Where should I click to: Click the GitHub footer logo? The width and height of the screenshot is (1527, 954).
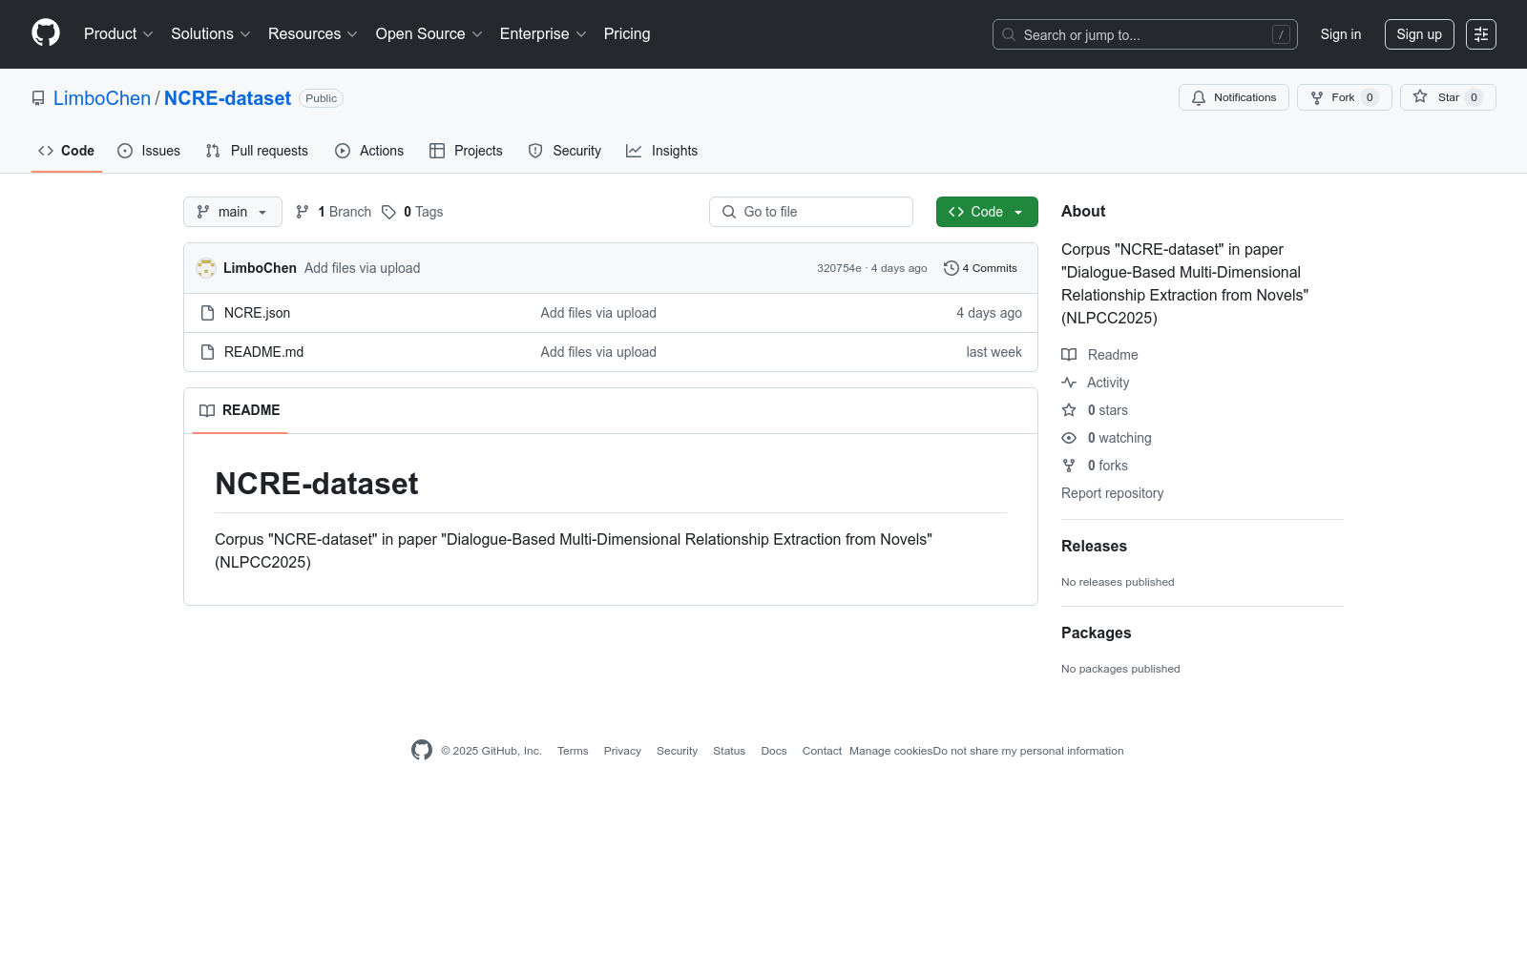[x=422, y=751]
